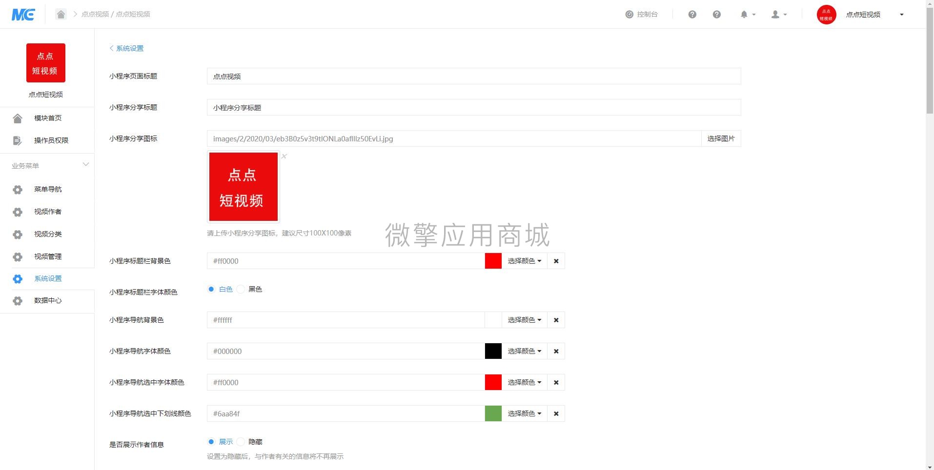Click the black swatch for 导航字体颜色
The width and height of the screenshot is (934, 470).
click(x=493, y=351)
